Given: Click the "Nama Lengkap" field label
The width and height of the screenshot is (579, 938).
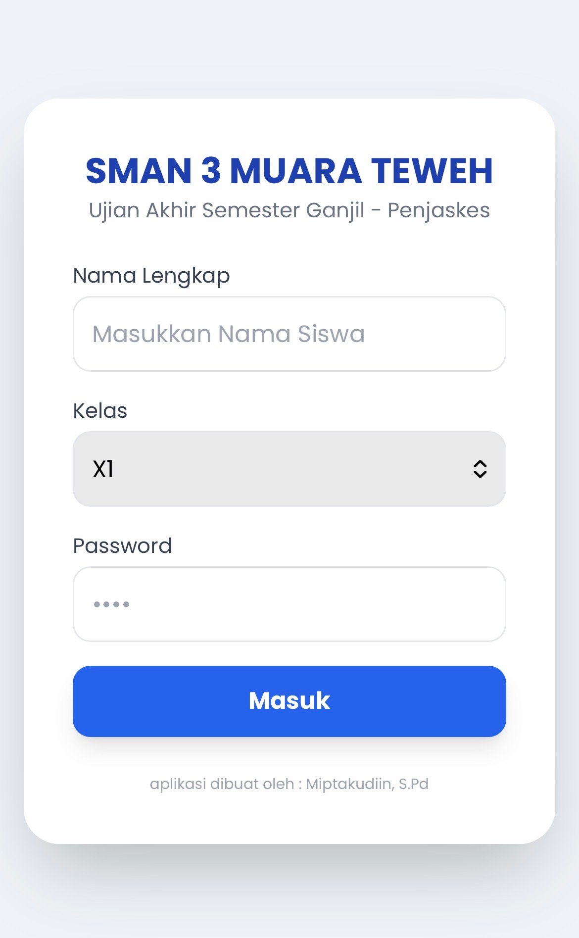Looking at the screenshot, I should pyautogui.click(x=151, y=276).
